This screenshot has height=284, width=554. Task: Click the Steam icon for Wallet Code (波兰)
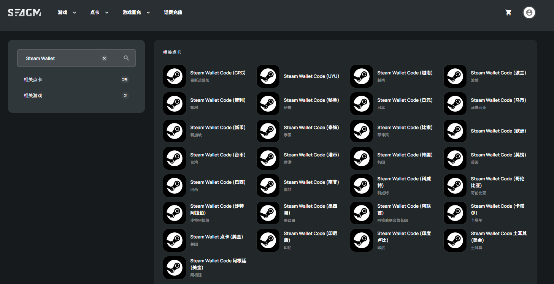coord(455,76)
